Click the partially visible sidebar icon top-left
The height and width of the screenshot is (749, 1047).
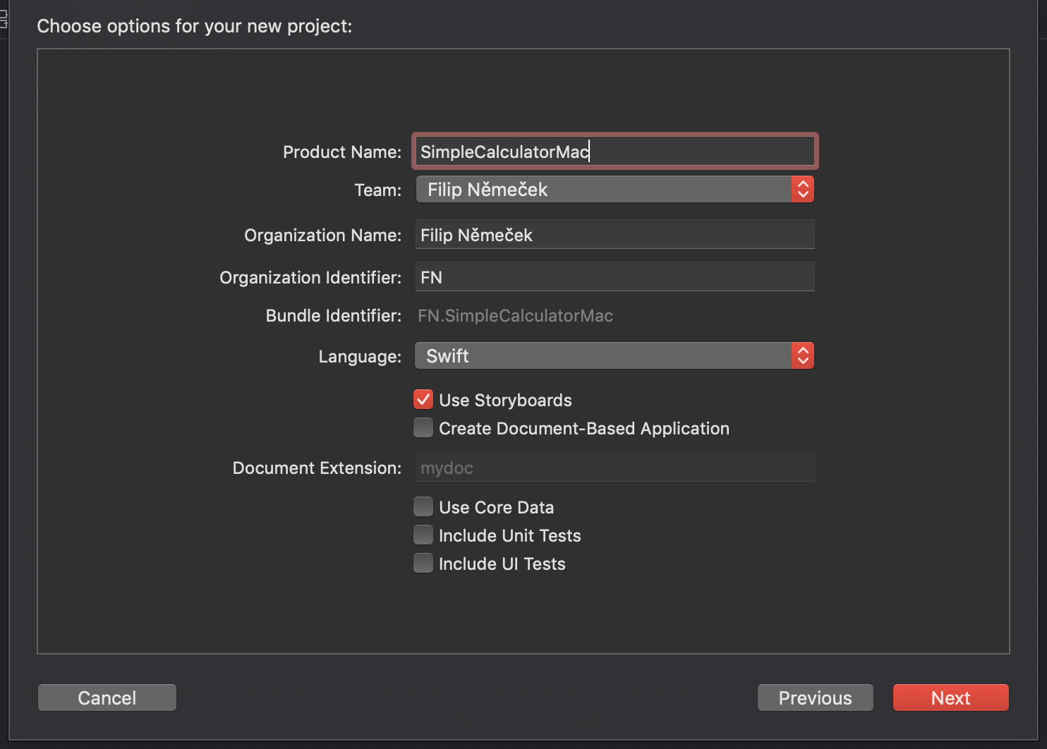click(x=4, y=19)
